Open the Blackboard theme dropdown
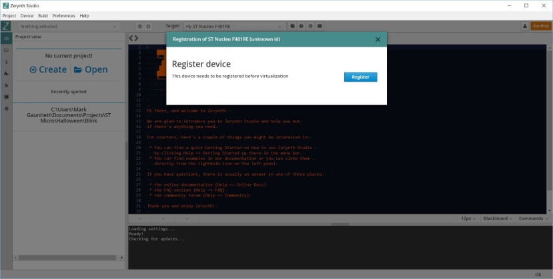This screenshot has width=553, height=279. pyautogui.click(x=497, y=218)
